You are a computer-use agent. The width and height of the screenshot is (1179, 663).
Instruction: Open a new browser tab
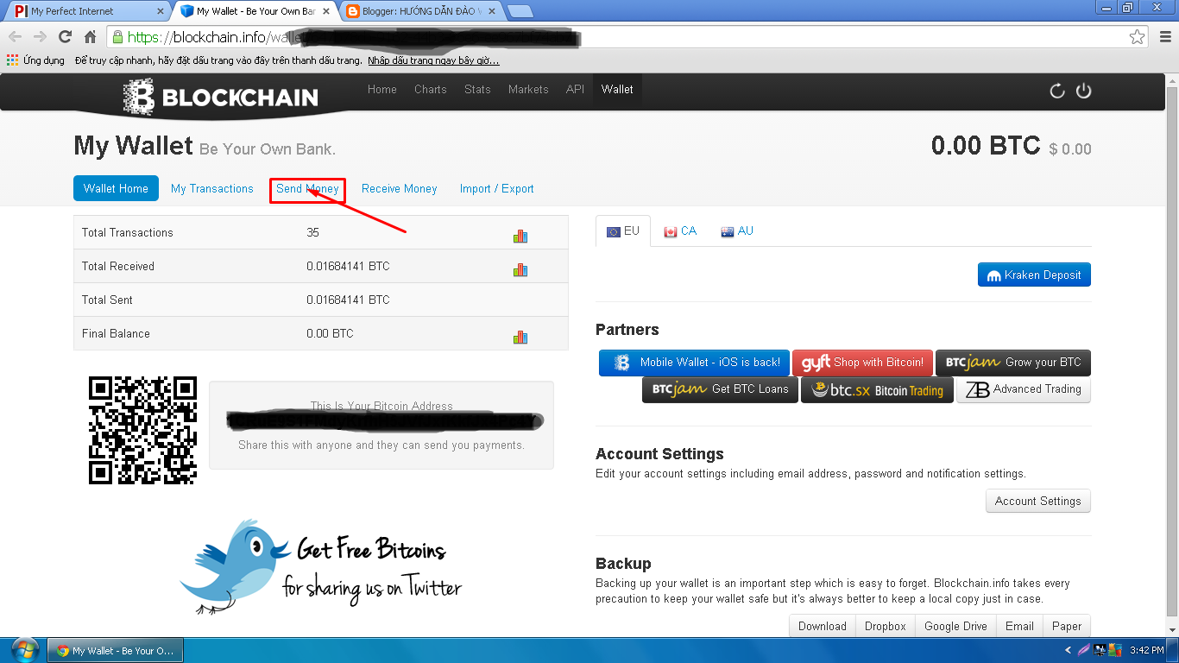[520, 11]
